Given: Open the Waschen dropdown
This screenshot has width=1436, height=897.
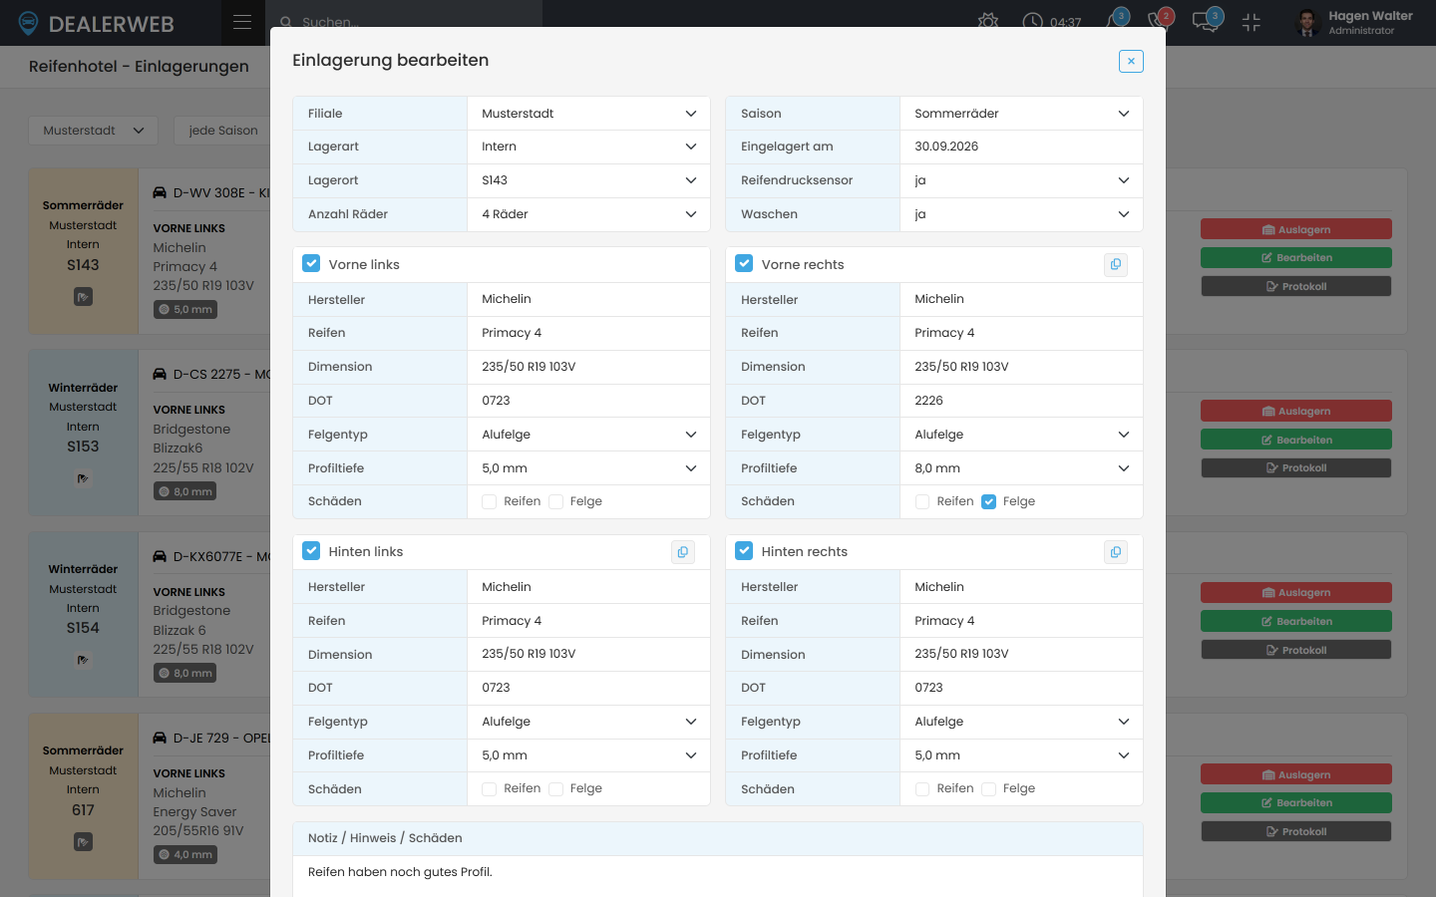Looking at the screenshot, I should click(x=1021, y=214).
